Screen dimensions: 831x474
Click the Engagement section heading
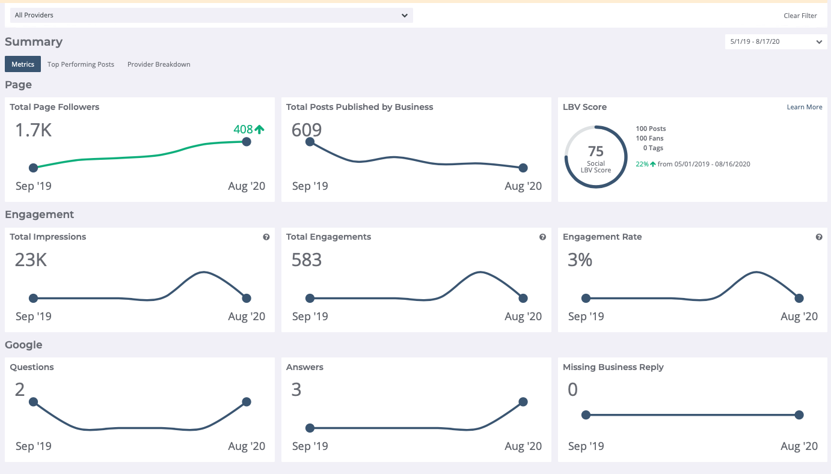[40, 214]
